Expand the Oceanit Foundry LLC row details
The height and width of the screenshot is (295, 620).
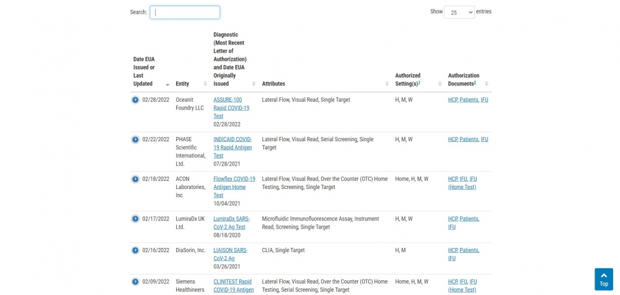click(135, 100)
